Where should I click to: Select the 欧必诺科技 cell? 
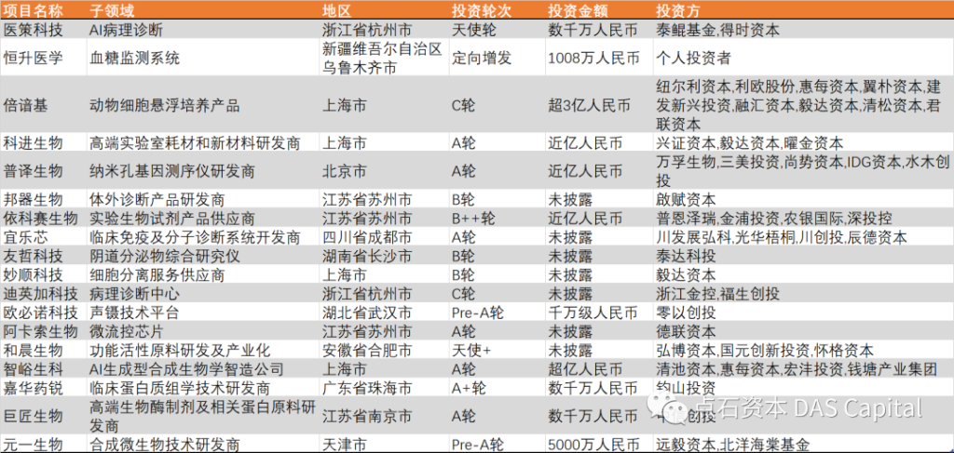pos(44,312)
